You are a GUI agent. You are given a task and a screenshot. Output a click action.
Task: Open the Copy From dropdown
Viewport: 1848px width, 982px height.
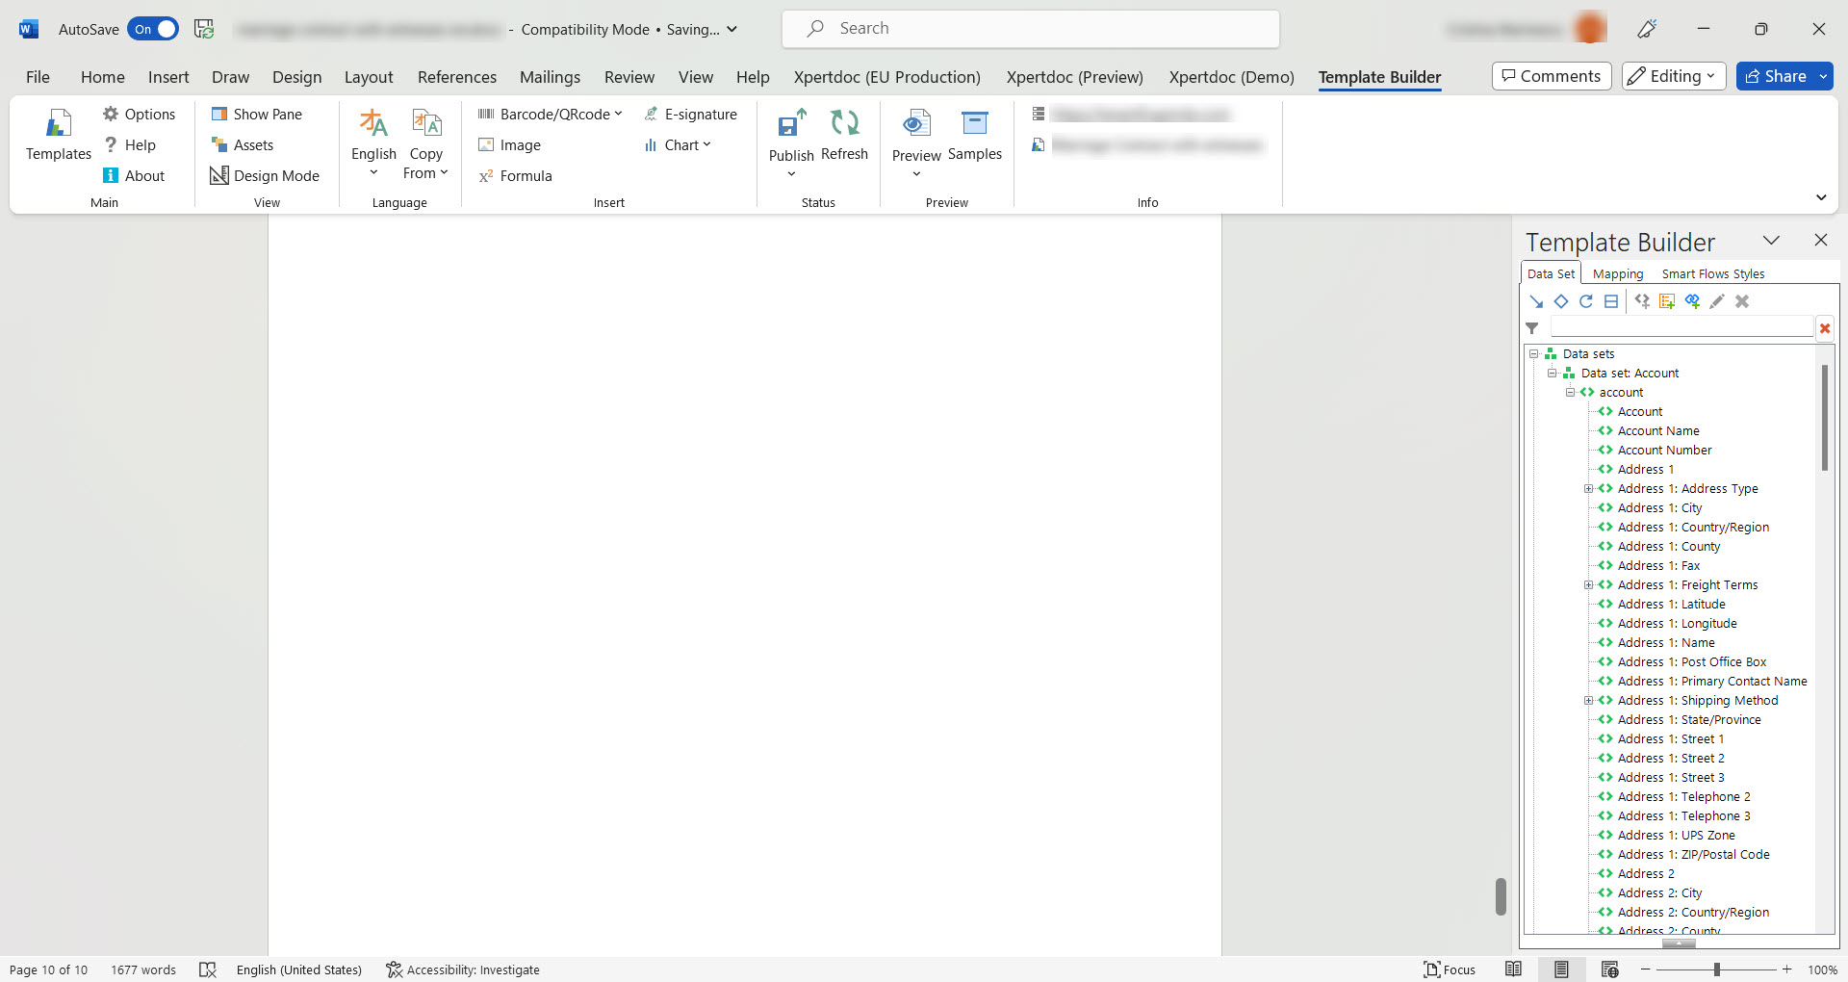click(425, 143)
